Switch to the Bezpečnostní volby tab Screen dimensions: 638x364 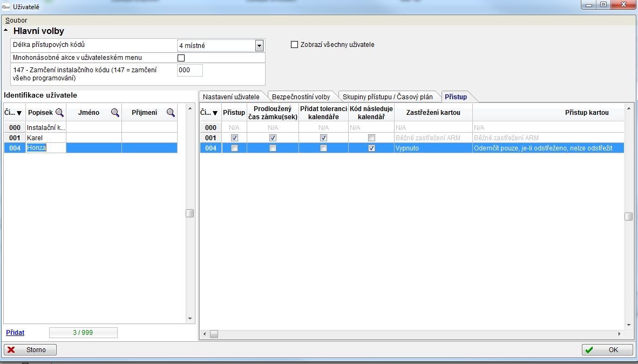pos(301,97)
